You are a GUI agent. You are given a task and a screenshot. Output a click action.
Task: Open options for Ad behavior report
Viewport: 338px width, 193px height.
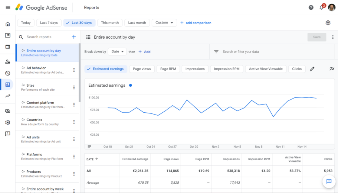74,70
